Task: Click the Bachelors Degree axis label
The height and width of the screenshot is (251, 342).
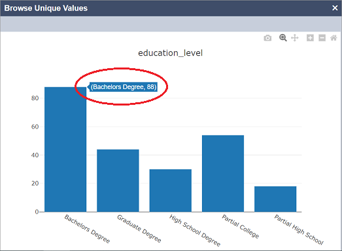Action: tap(87, 229)
